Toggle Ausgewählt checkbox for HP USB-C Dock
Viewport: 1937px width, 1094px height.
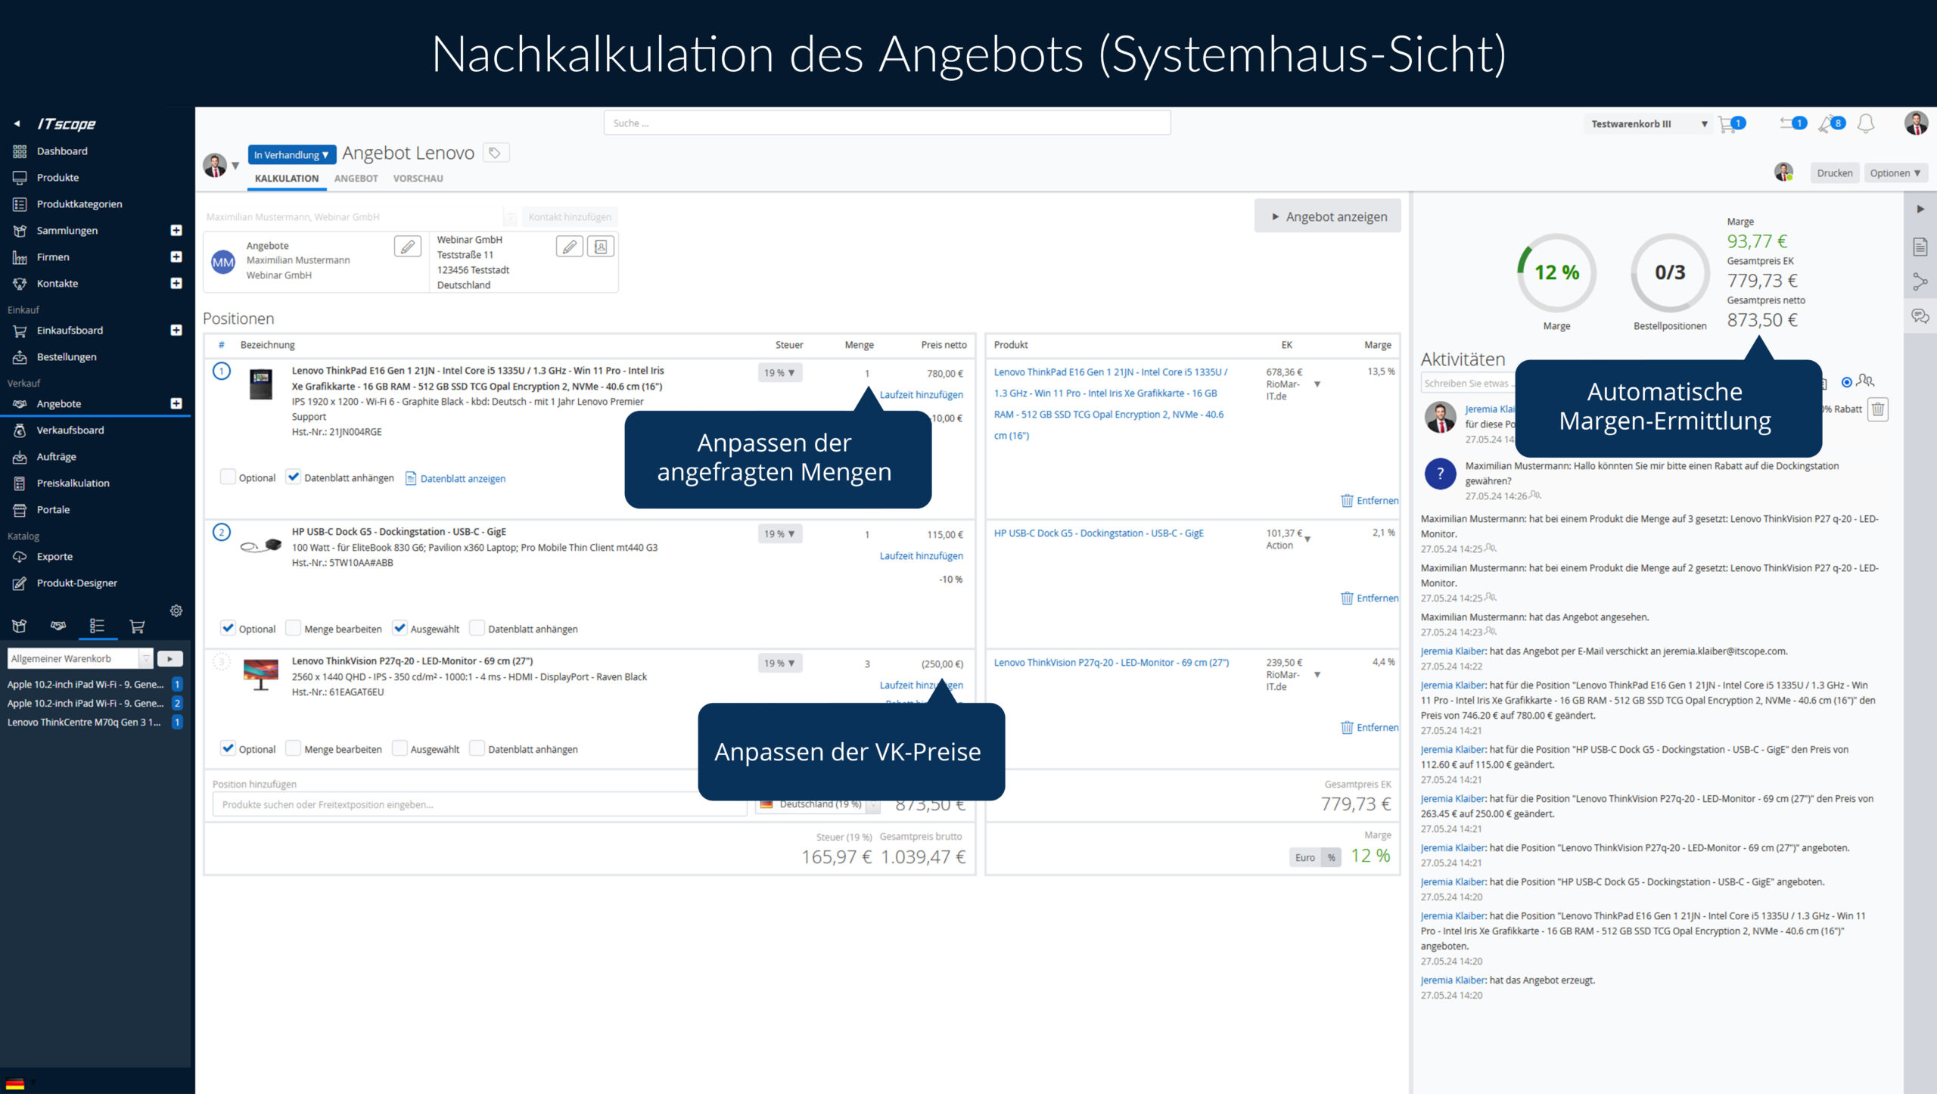click(x=400, y=628)
